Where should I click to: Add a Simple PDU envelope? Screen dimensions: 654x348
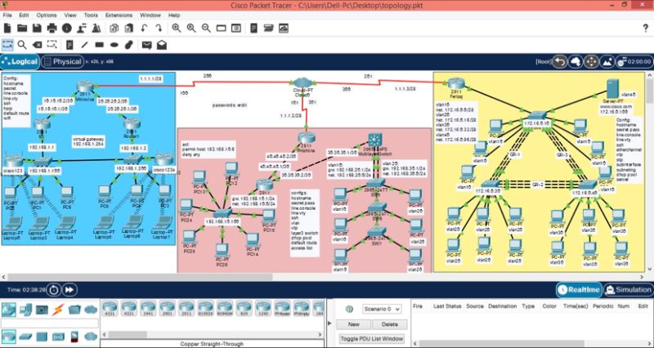[146, 44]
